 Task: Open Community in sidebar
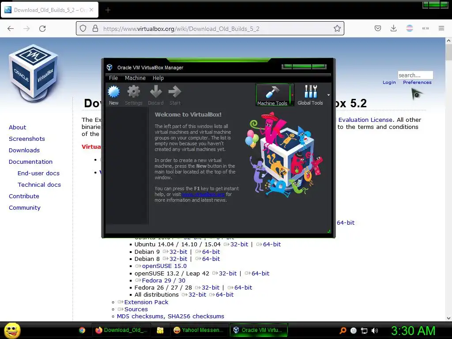(x=25, y=208)
